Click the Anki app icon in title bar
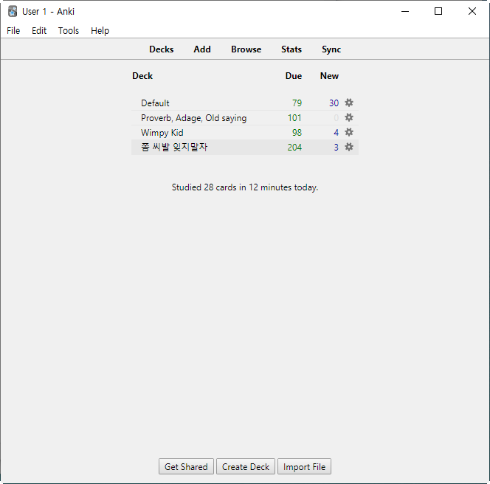The image size is (490, 484). pos(13,11)
